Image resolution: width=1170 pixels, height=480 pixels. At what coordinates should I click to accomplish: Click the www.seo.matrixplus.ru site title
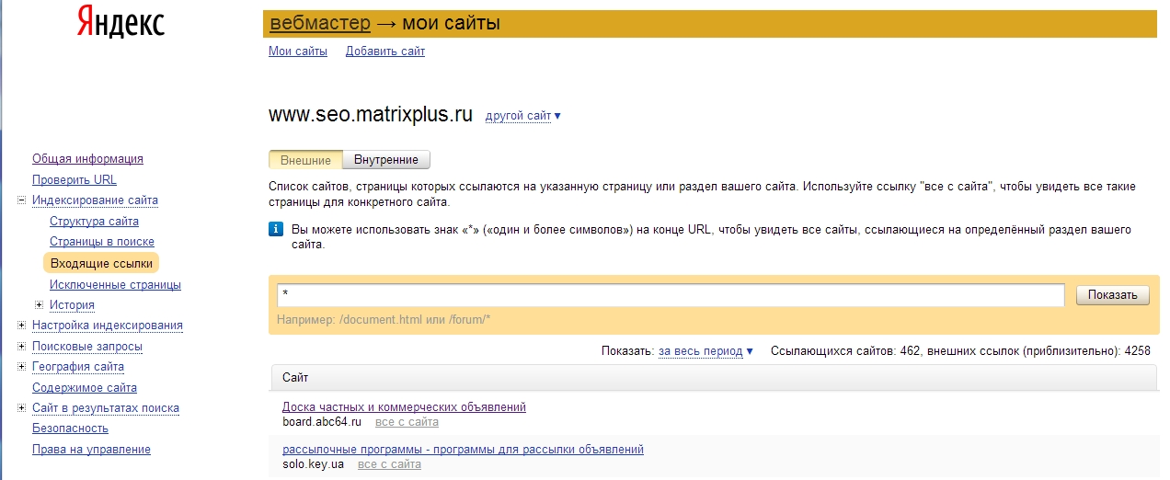point(371,115)
